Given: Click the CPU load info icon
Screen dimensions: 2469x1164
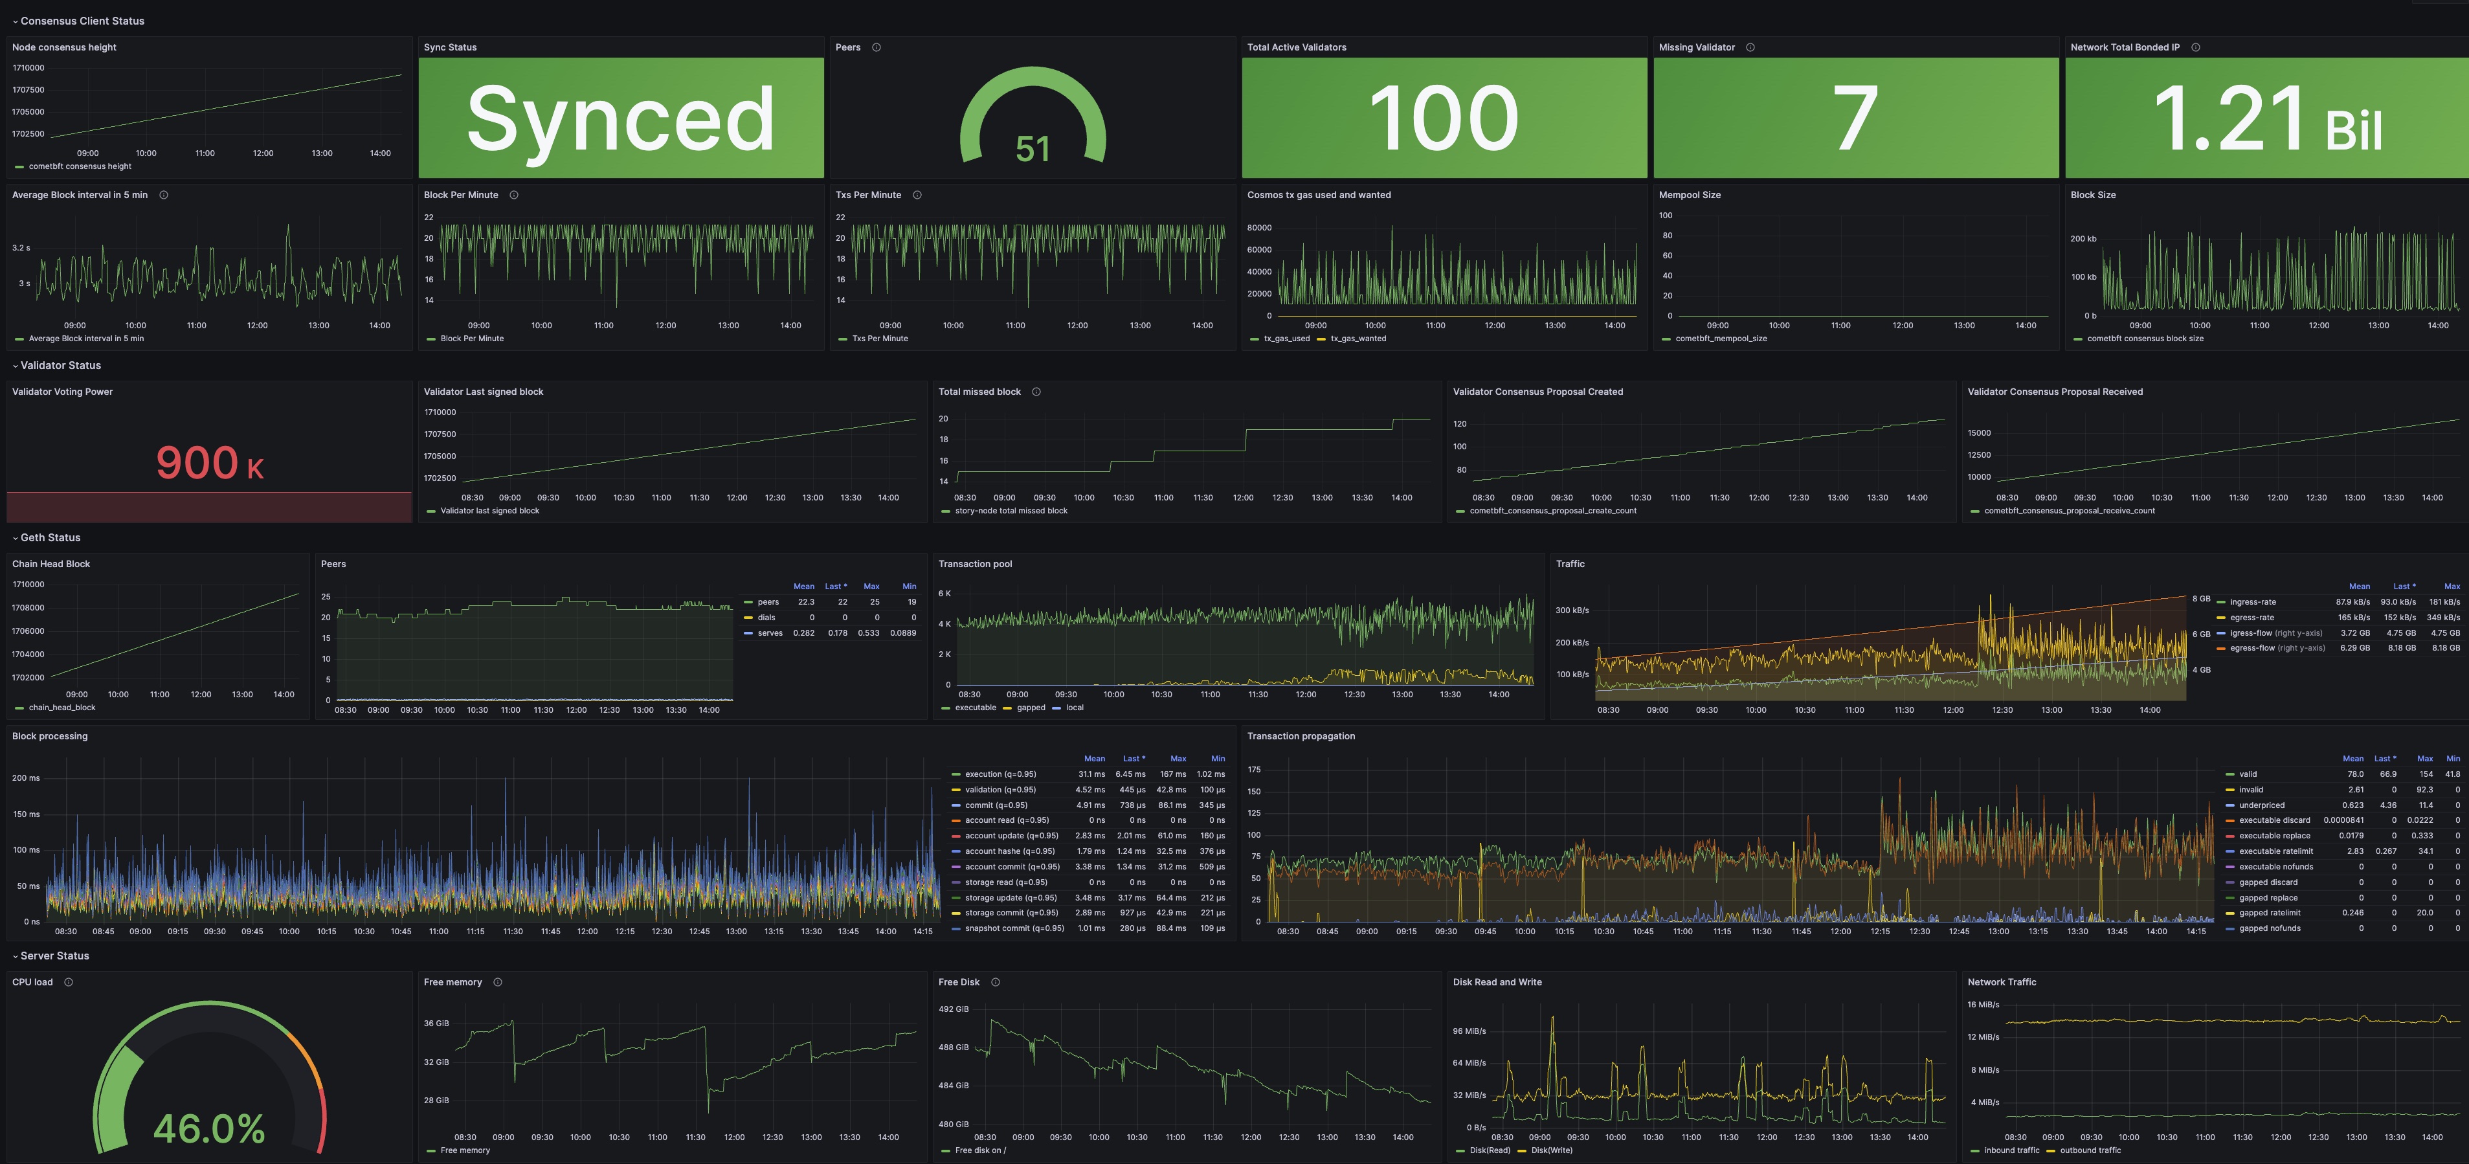Looking at the screenshot, I should coord(68,982).
